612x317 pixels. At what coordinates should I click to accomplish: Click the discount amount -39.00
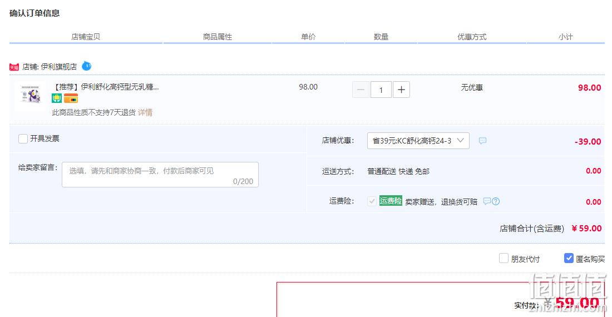click(x=588, y=142)
